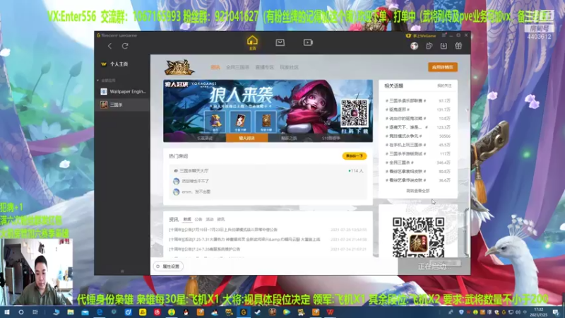Screen dimensions: 565x318
Task: Open the WeGame store bag icon
Action: (x=280, y=42)
